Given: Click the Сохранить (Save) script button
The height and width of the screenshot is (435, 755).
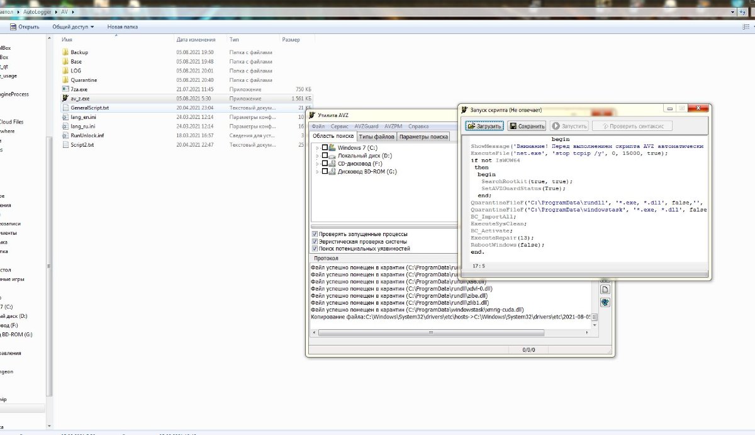Looking at the screenshot, I should coord(527,126).
